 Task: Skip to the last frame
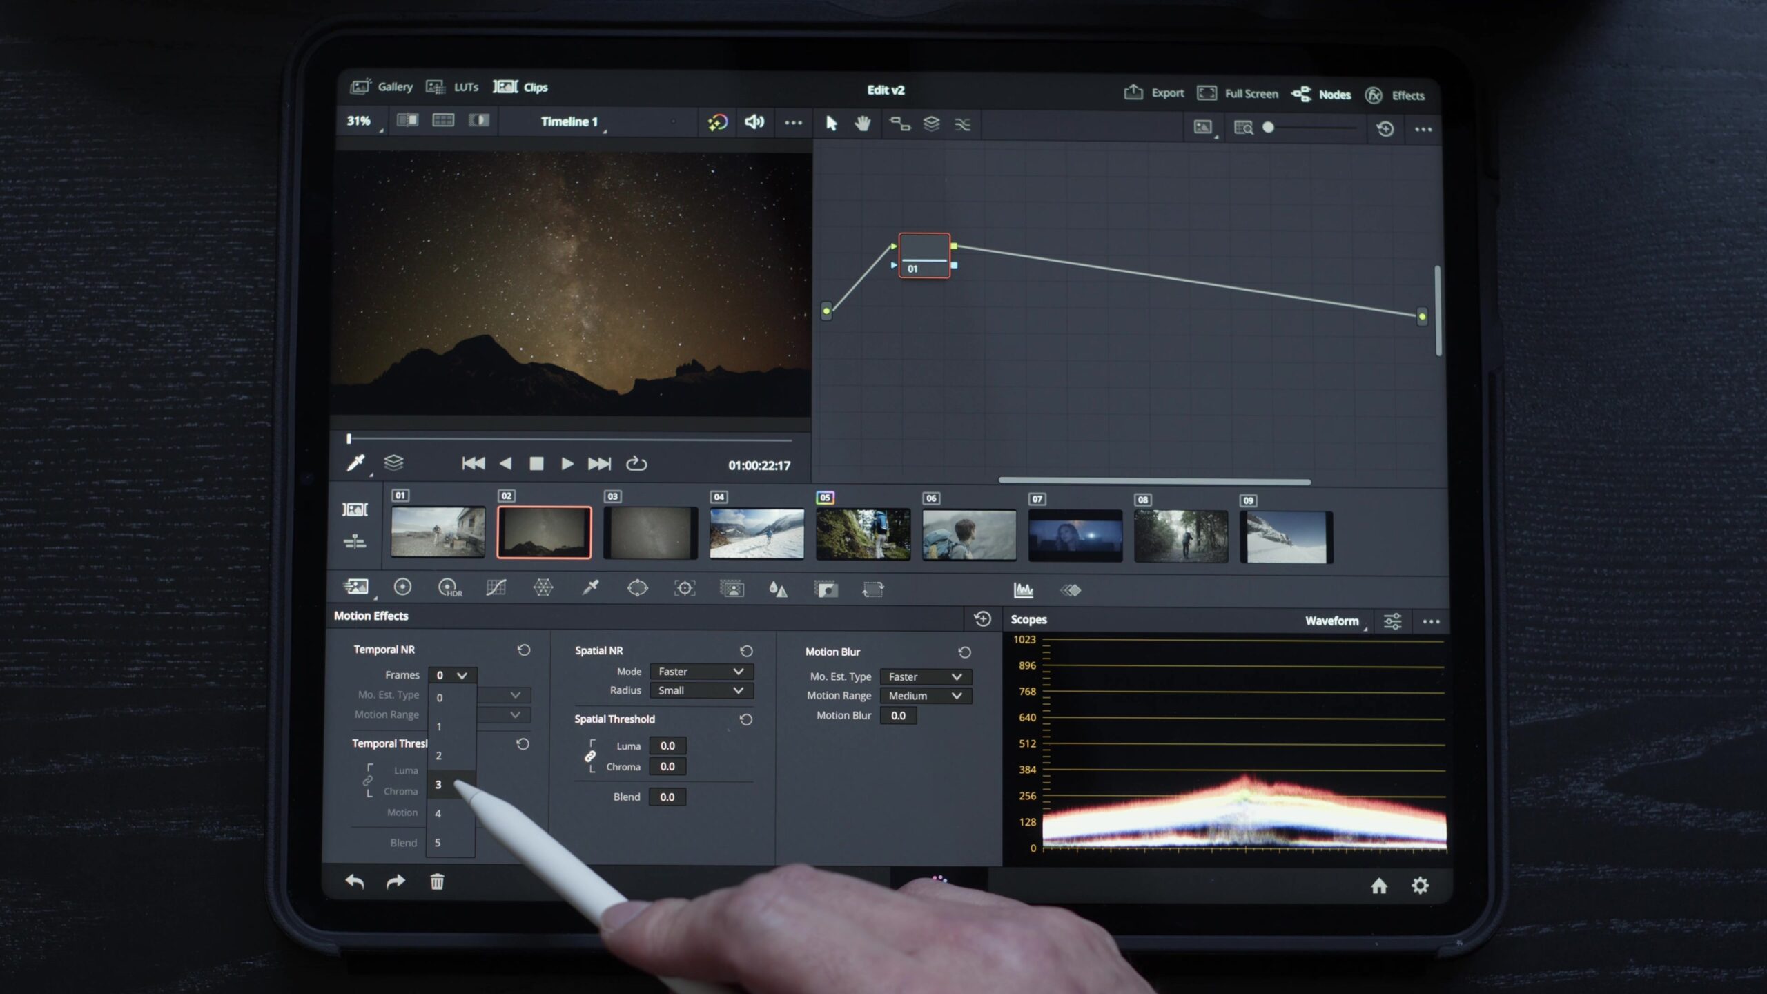coord(599,464)
